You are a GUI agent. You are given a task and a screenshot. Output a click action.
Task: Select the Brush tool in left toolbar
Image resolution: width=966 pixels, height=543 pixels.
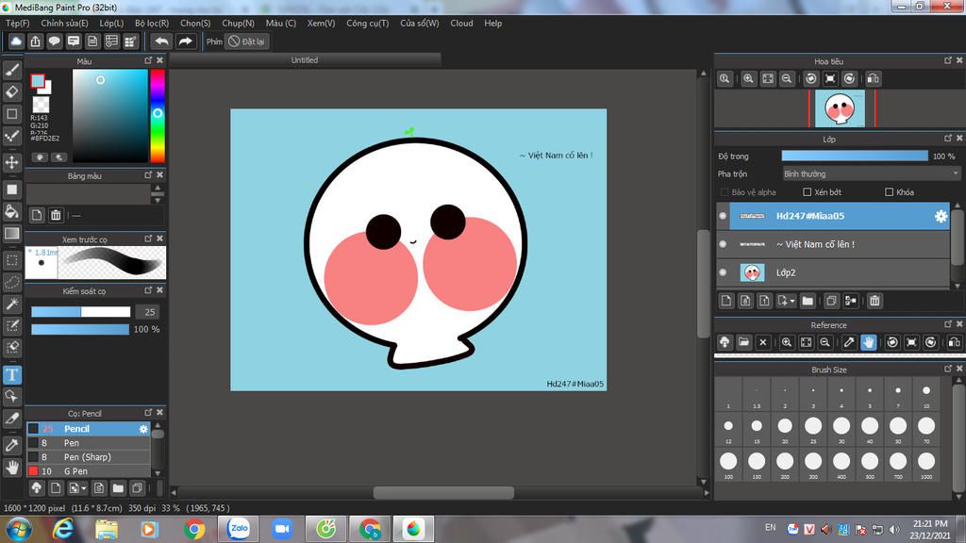coord(12,70)
